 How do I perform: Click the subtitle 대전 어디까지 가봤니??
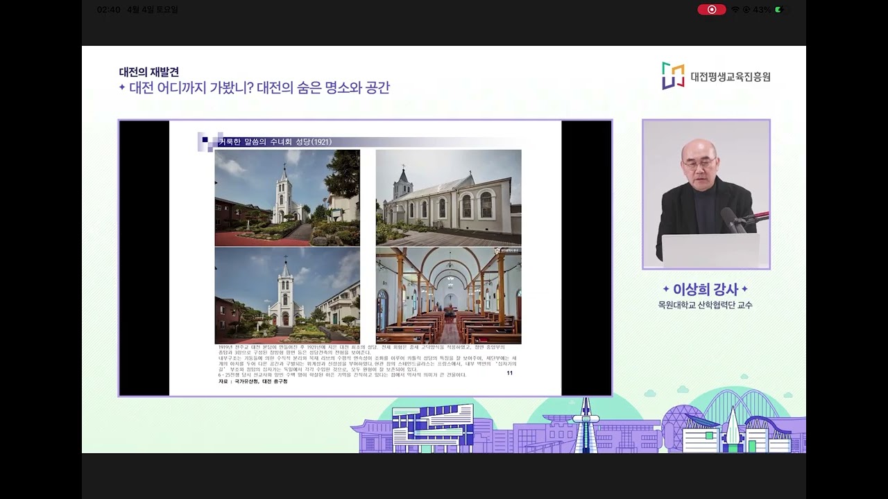[191, 88]
